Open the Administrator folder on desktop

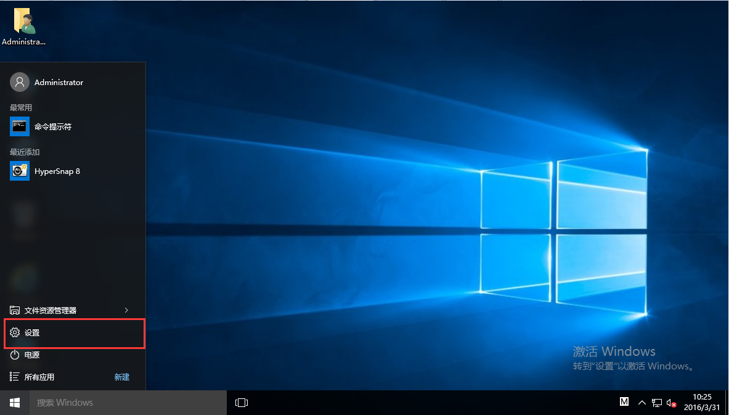tap(23, 27)
